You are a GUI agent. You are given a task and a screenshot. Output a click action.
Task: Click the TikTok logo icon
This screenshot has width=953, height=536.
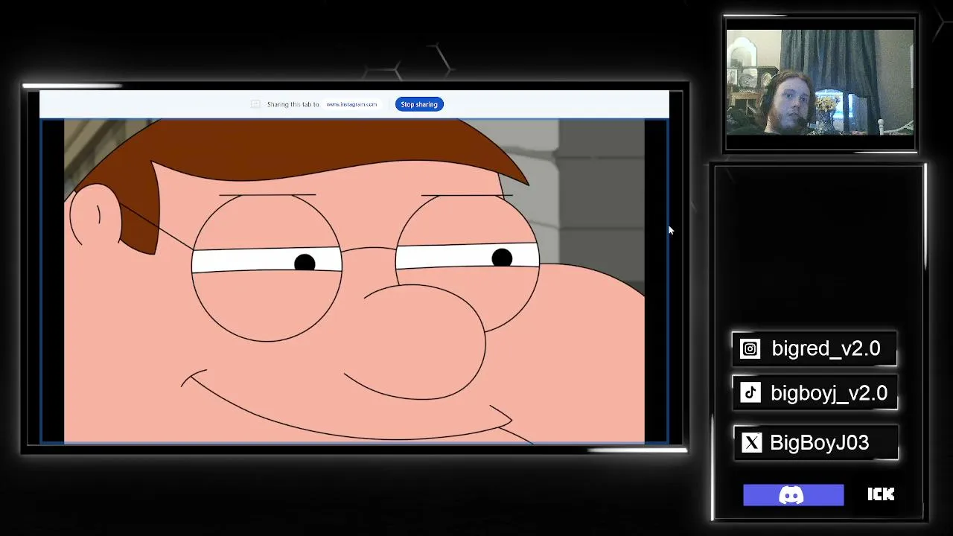click(750, 392)
